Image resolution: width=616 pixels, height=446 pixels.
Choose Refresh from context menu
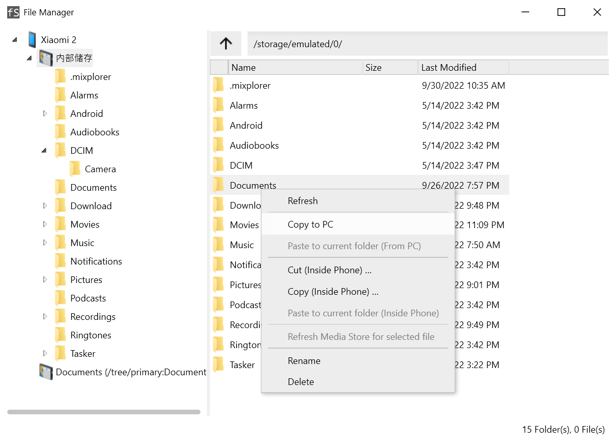pyautogui.click(x=358, y=201)
